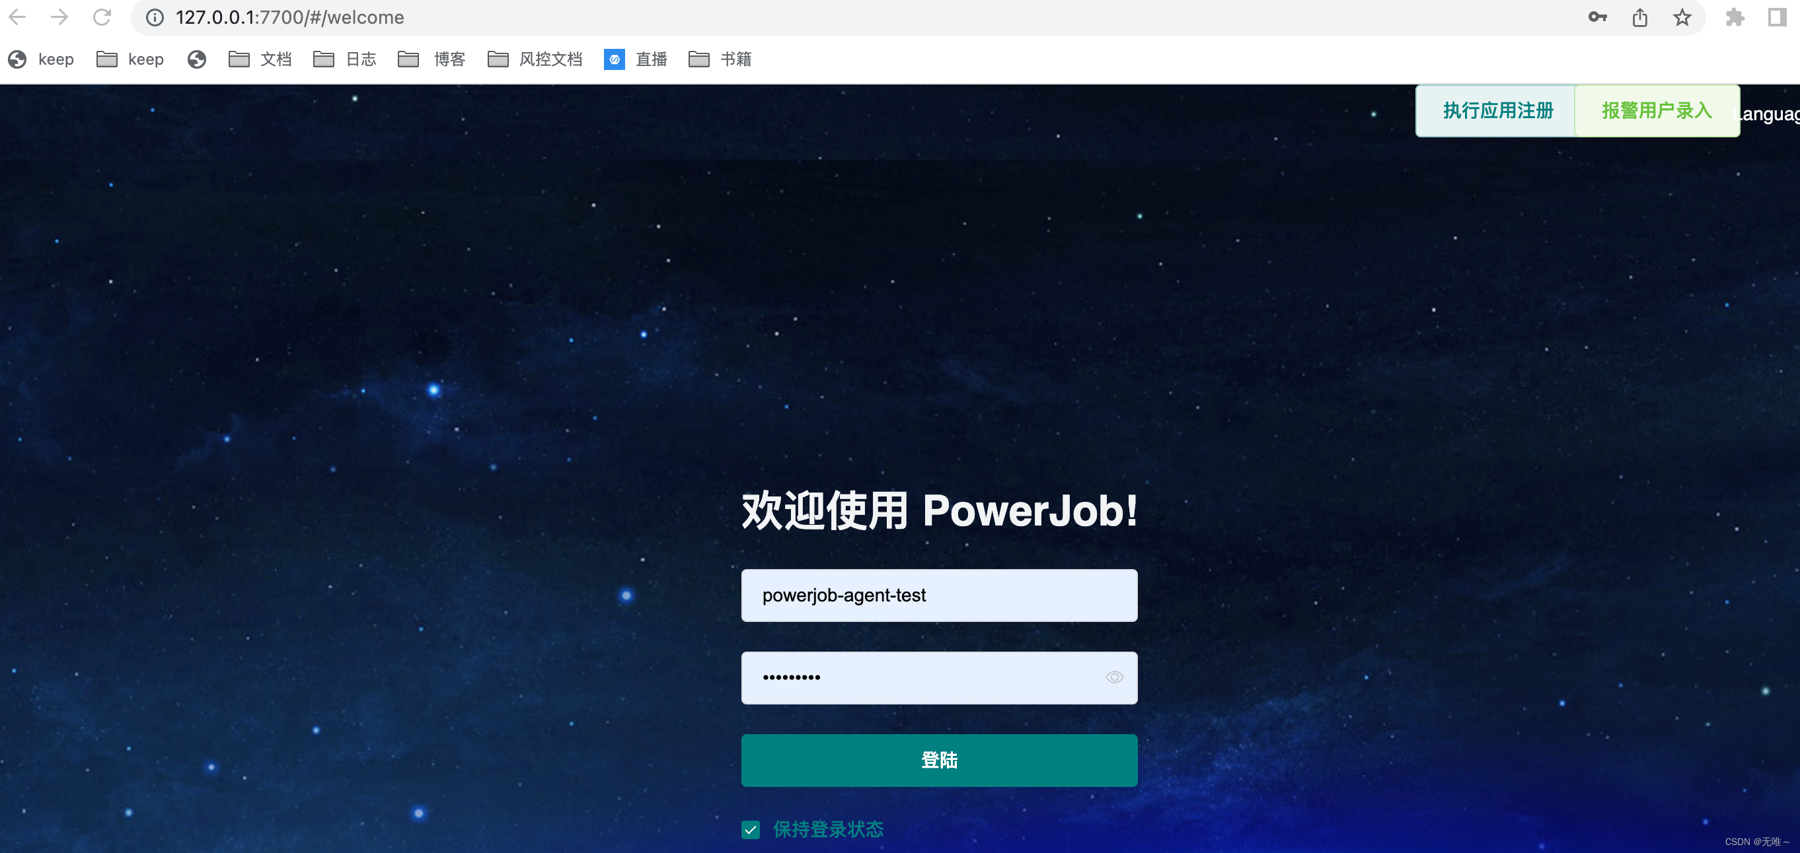This screenshot has height=853, width=1800.
Task: Show password using the eye icon
Action: pyautogui.click(x=1114, y=677)
